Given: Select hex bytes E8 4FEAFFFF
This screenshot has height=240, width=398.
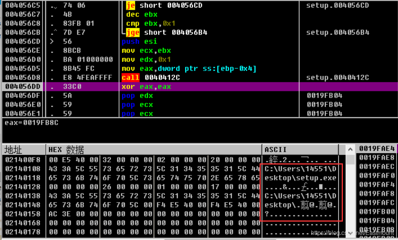Looking at the screenshot, I should click(x=87, y=77).
